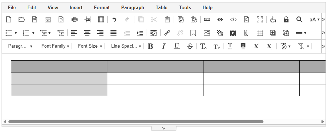Toggle left text alignment
328x132 pixels.
tap(74, 33)
